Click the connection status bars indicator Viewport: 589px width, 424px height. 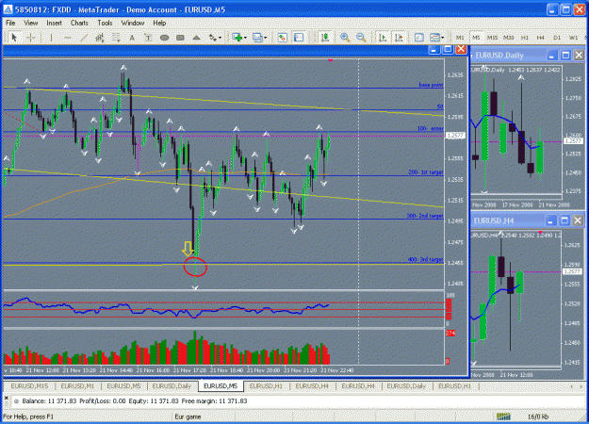click(503, 416)
